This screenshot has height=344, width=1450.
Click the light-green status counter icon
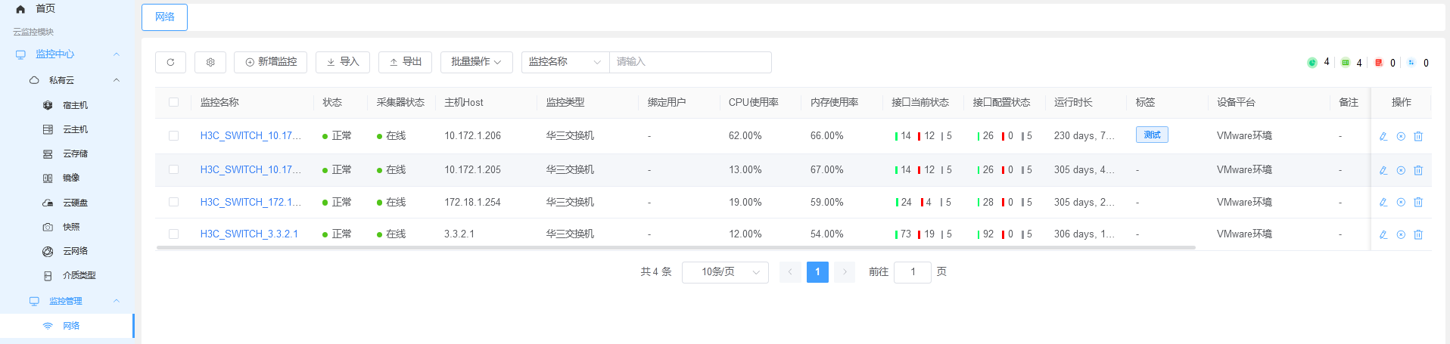pos(1346,63)
